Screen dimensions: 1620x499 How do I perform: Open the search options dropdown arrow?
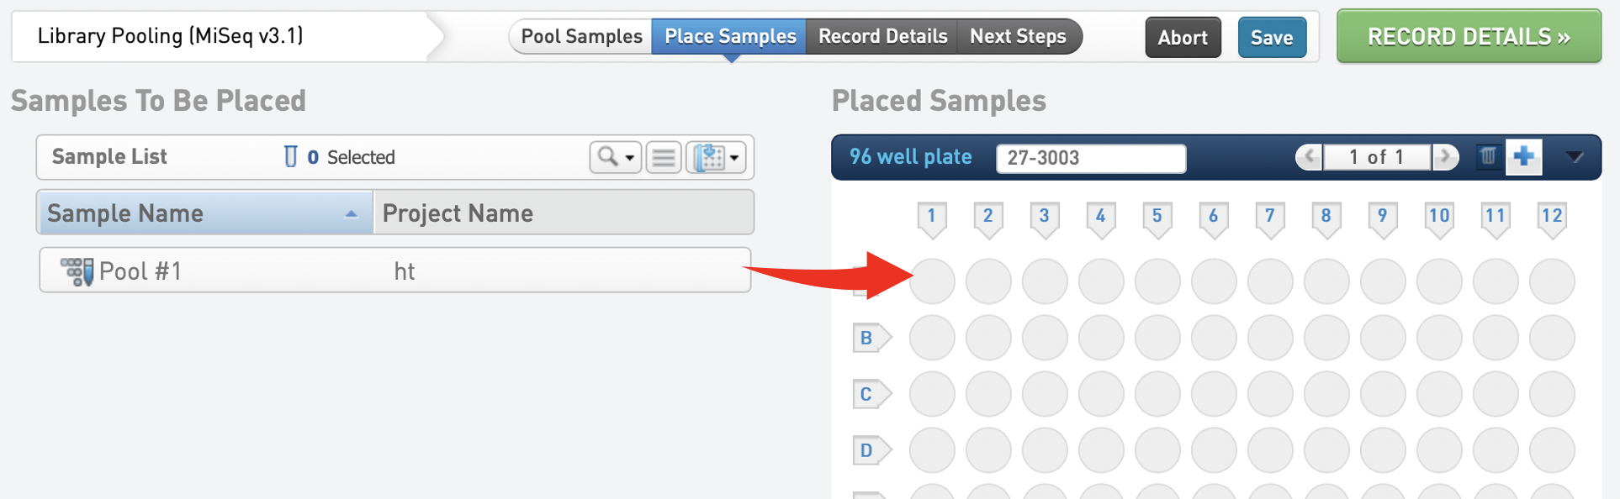coord(630,158)
